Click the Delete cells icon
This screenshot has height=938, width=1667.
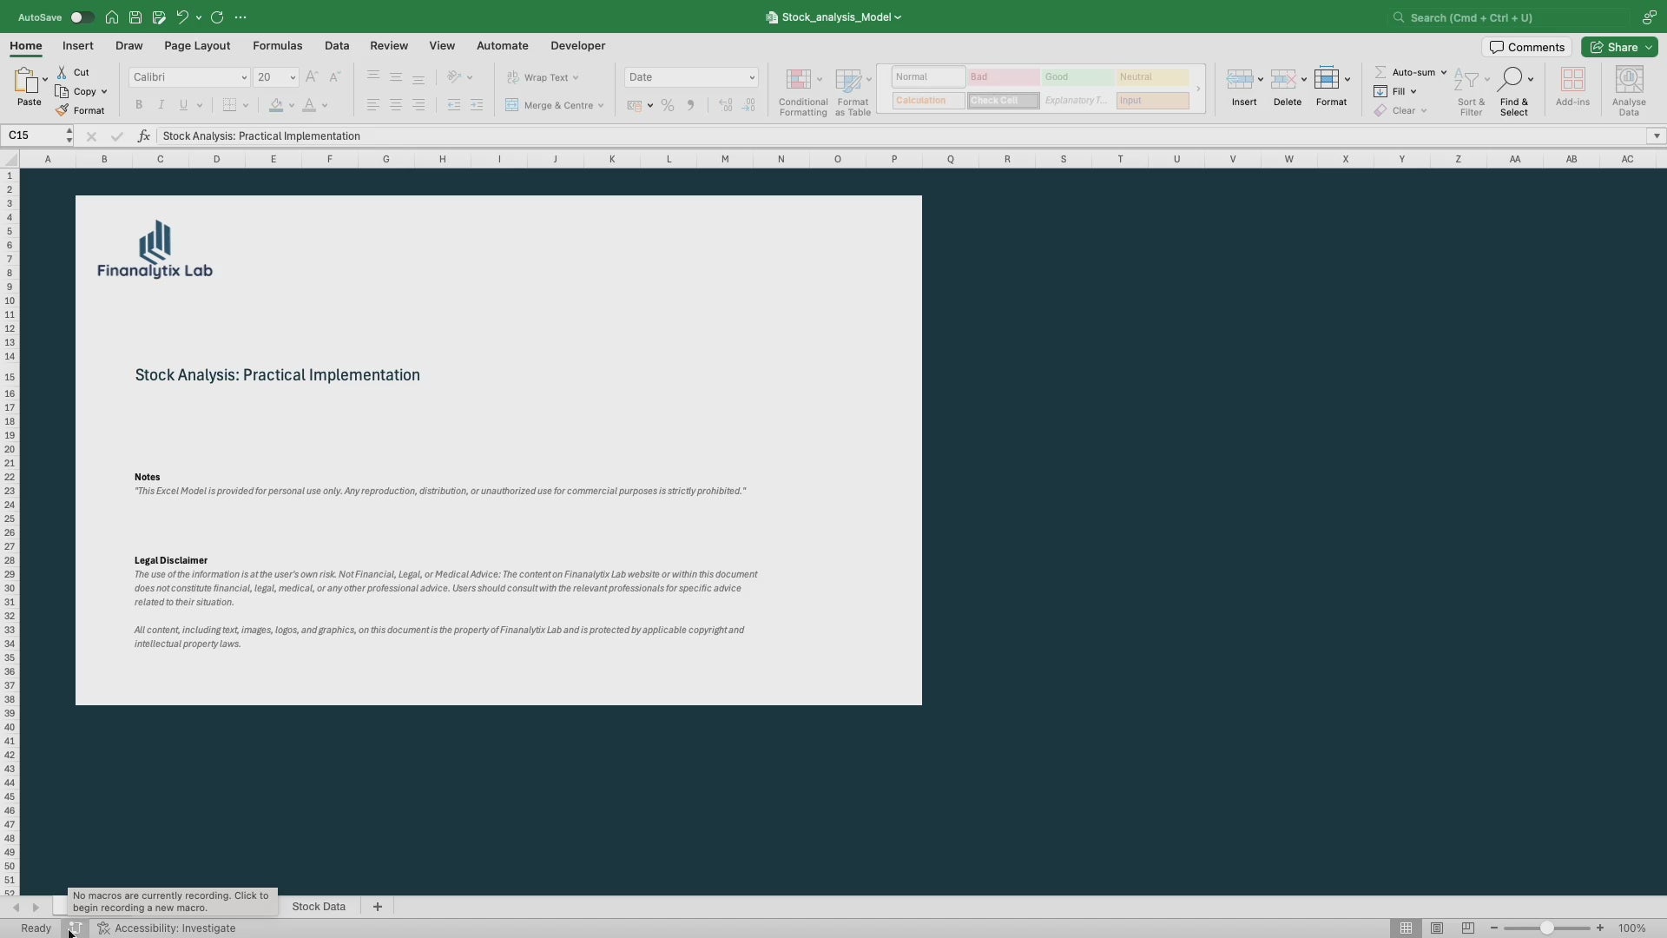(x=1283, y=80)
